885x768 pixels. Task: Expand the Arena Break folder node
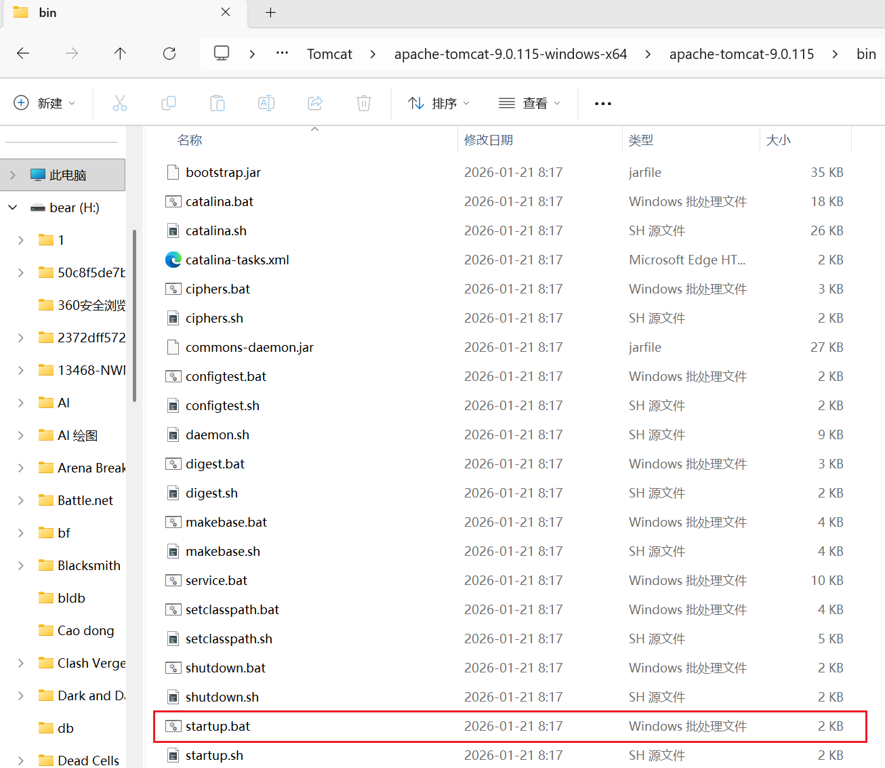[21, 468]
